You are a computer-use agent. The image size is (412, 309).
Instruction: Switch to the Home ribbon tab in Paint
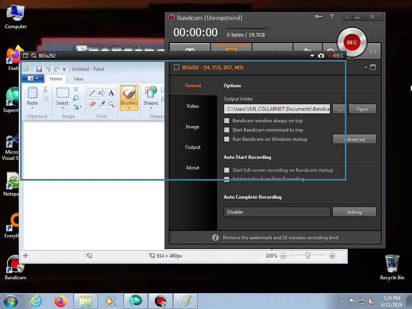click(x=56, y=79)
